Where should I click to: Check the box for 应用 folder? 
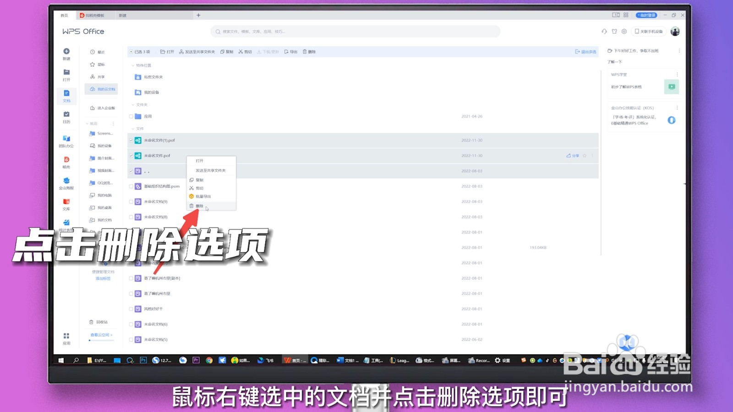click(x=131, y=116)
